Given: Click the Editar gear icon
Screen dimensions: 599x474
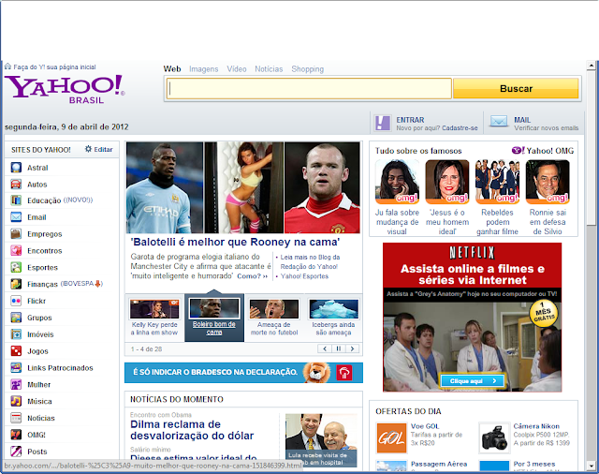Looking at the screenshot, I should click(88, 149).
